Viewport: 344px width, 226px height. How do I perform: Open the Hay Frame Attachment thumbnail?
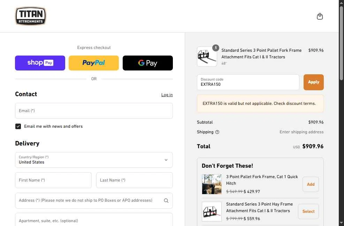click(212, 211)
